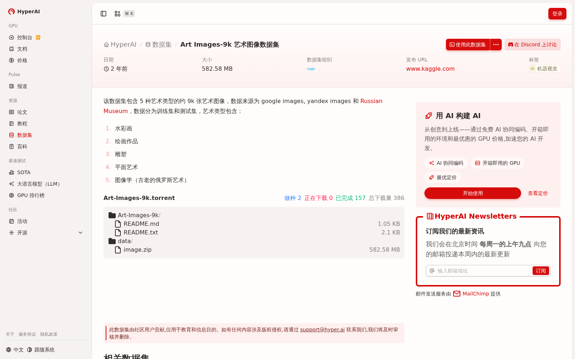Open support@hyper.ai email link
Image resolution: width=575 pixels, height=359 pixels.
click(x=322, y=330)
